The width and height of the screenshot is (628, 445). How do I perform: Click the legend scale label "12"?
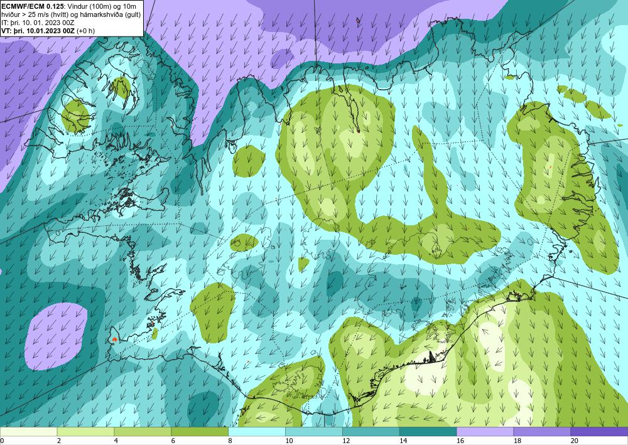[x=346, y=441]
